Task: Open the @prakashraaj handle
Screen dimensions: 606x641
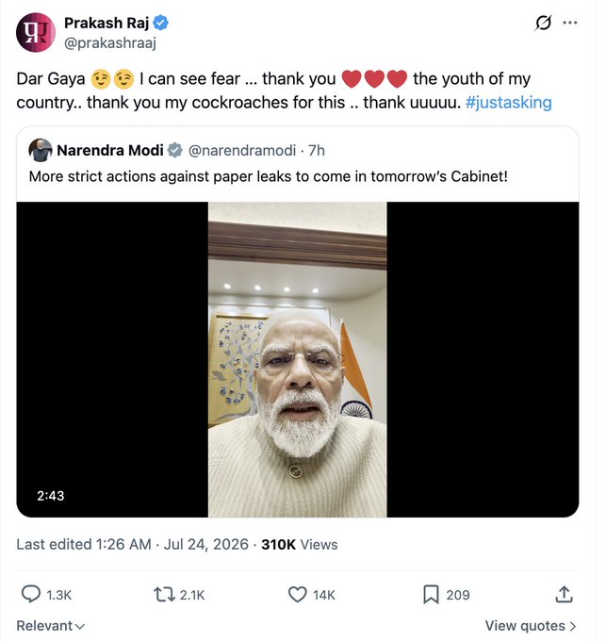Action: pos(110,42)
